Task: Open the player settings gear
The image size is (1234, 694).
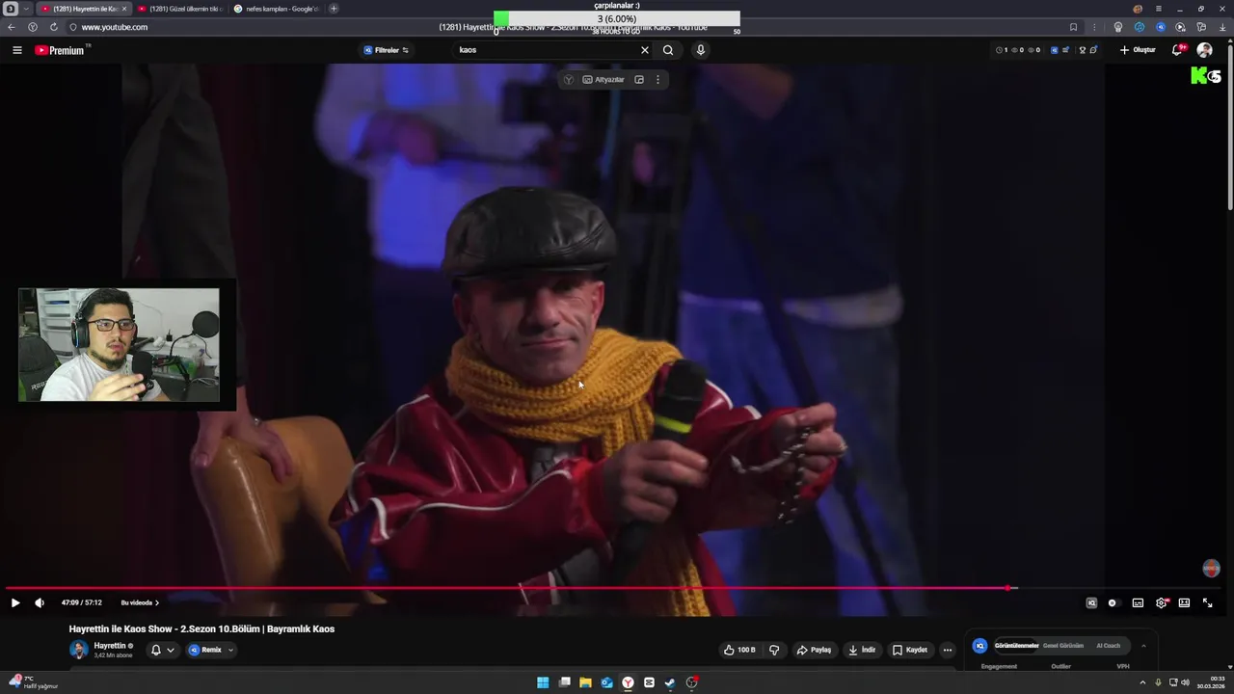Action: (x=1162, y=603)
